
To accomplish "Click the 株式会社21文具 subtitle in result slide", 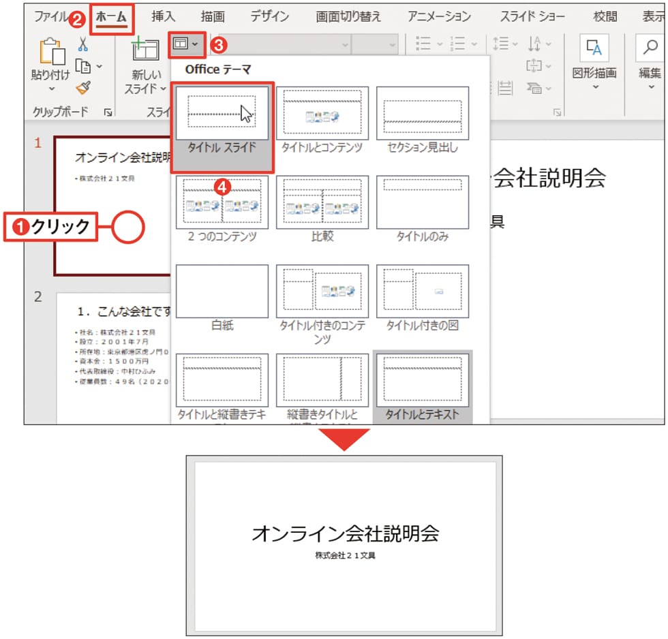I will point(345,556).
